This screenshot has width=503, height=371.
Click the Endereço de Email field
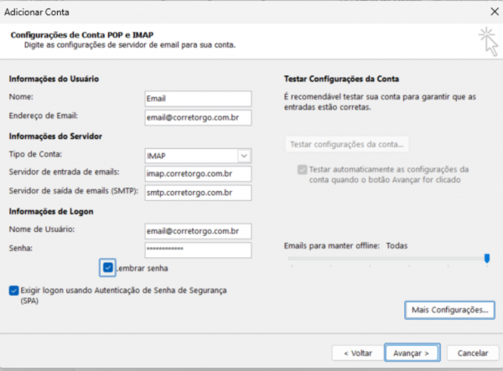tap(198, 117)
